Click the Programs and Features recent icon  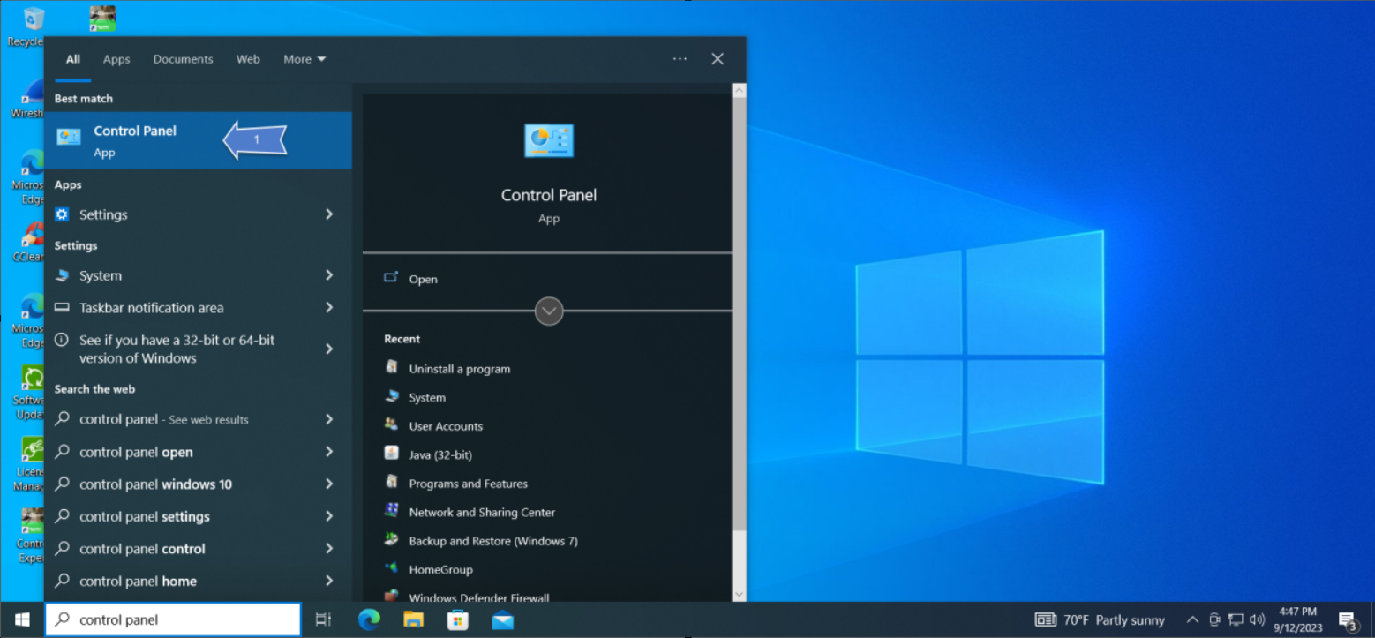(391, 483)
